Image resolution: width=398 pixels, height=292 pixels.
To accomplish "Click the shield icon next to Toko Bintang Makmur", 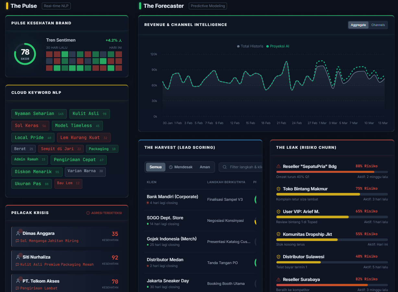I will (x=278, y=189).
